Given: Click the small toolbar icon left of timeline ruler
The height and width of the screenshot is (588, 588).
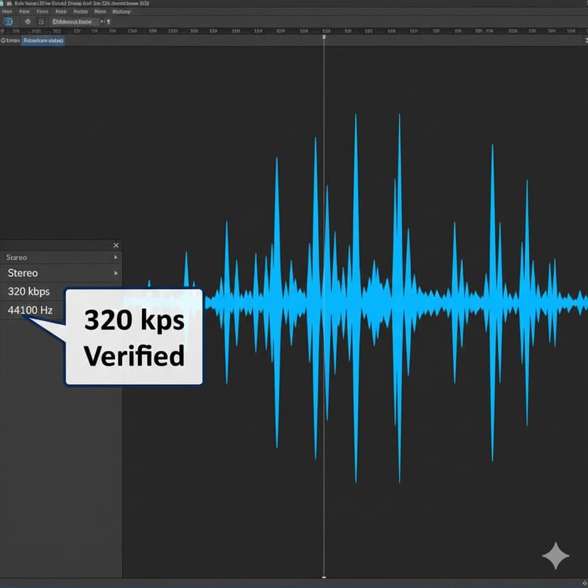Looking at the screenshot, I should pyautogui.click(x=3, y=31).
